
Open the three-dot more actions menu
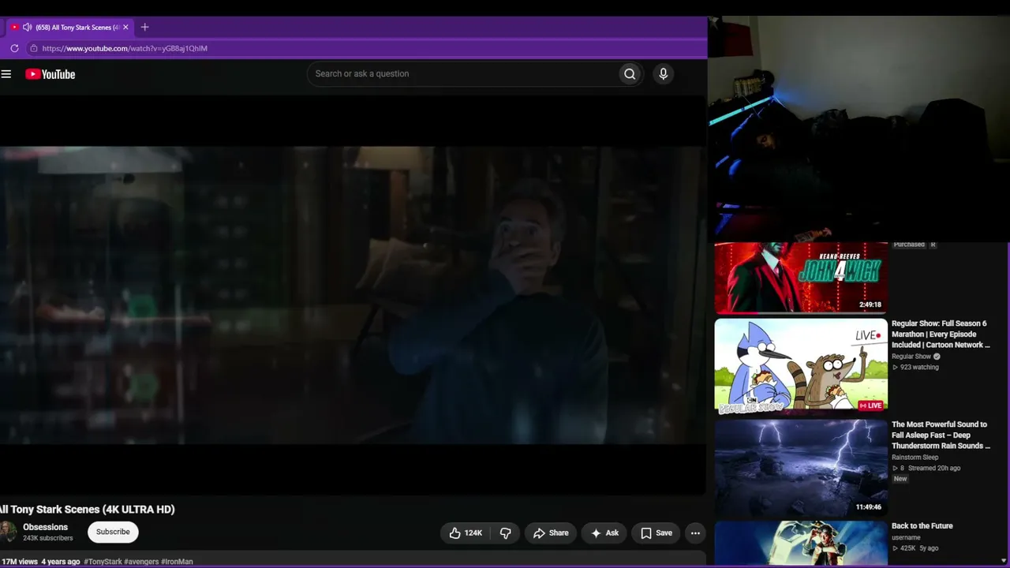pos(695,533)
